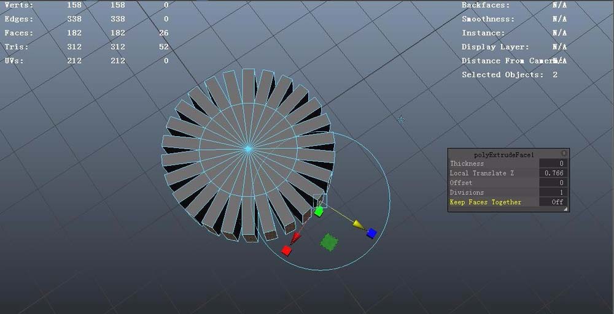Click the Offset value field
Screen dimensions: 614x314
click(553, 183)
